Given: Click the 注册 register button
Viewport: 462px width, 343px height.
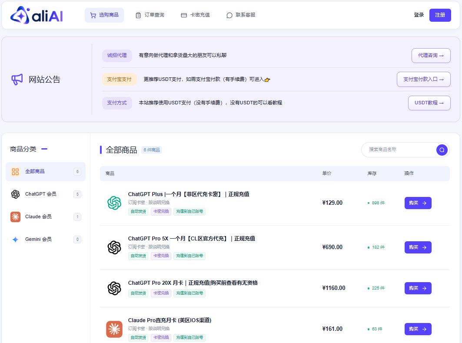Looking at the screenshot, I should point(440,15).
